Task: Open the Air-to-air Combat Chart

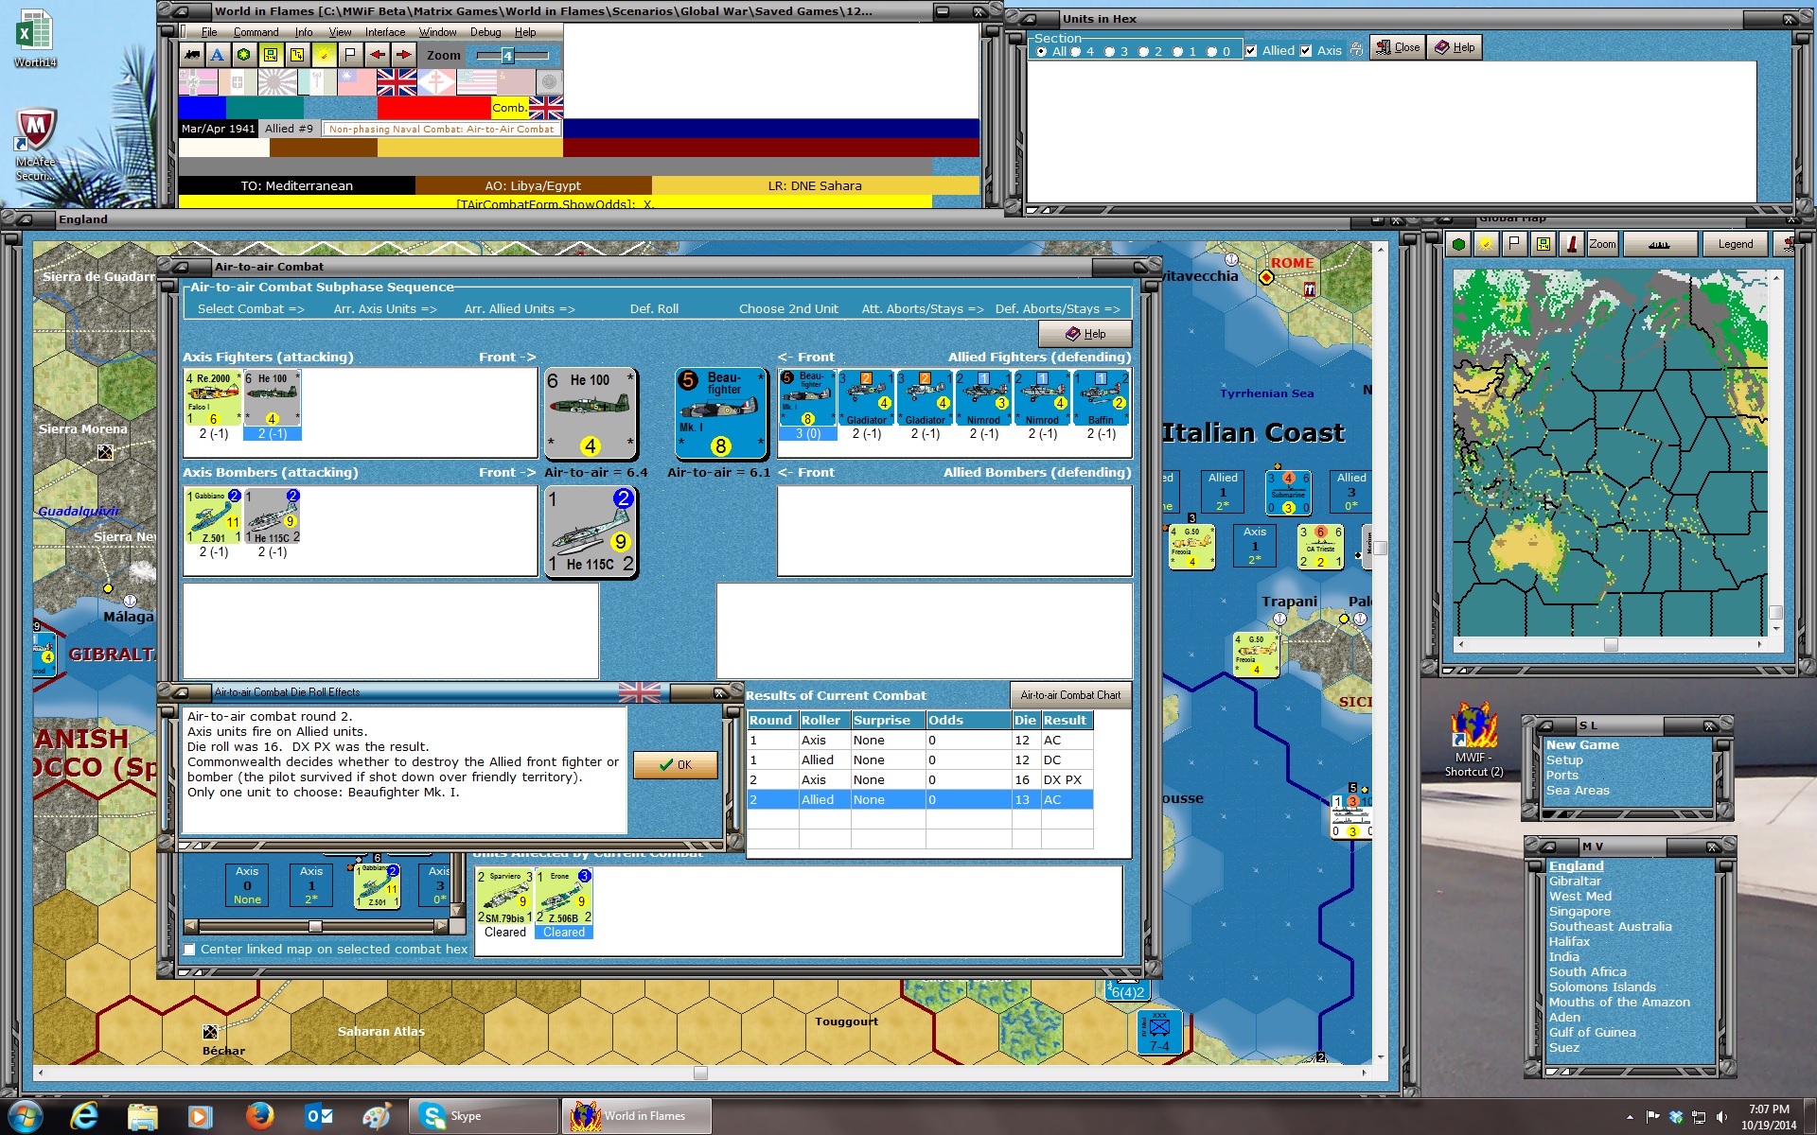Action: click(1070, 695)
